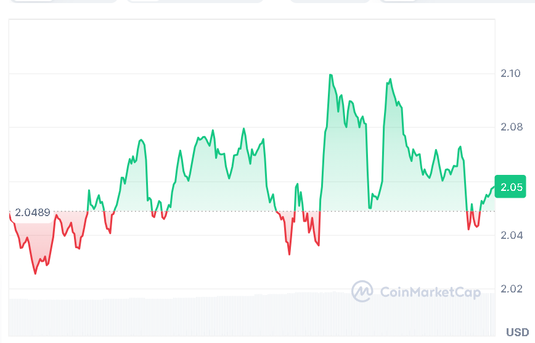Click the 2.08 price axis label
This screenshot has height=343, width=535.
512,127
